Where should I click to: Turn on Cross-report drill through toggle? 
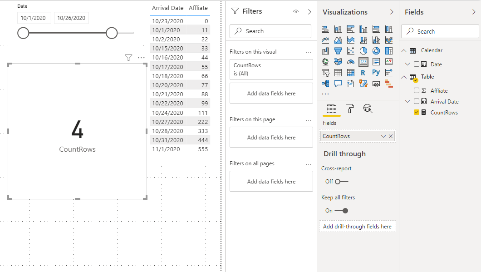341,182
